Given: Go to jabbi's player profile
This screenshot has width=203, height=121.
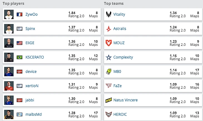Looking at the screenshot, I should pyautogui.click(x=30, y=100).
